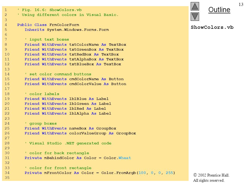
Task: Click line number 1
Action: (6, 10)
